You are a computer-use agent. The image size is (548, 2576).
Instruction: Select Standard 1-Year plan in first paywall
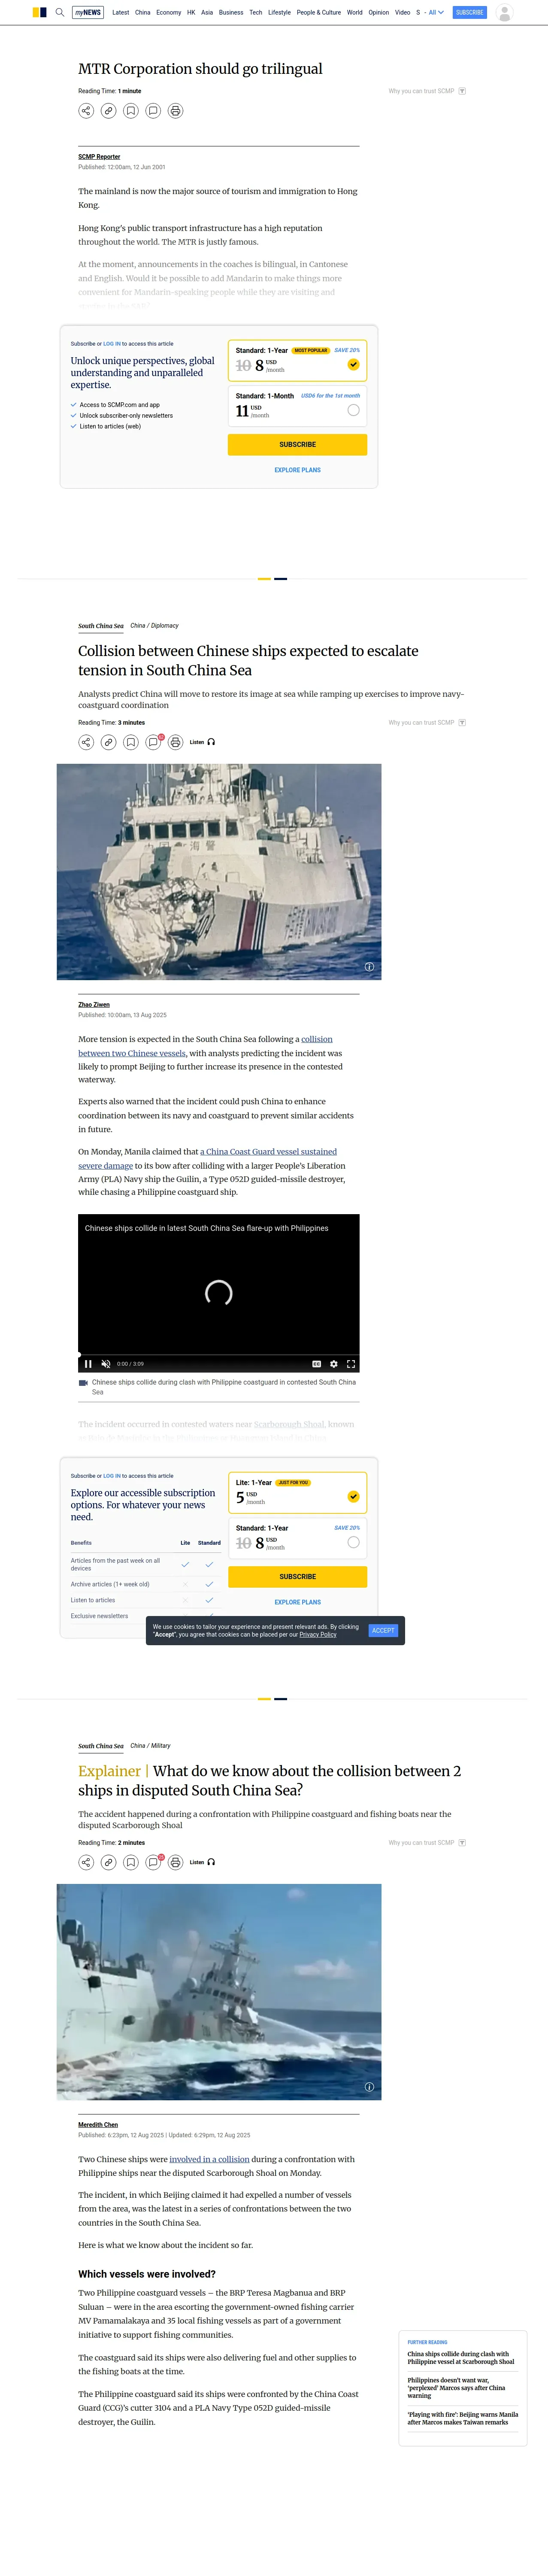coord(353,364)
